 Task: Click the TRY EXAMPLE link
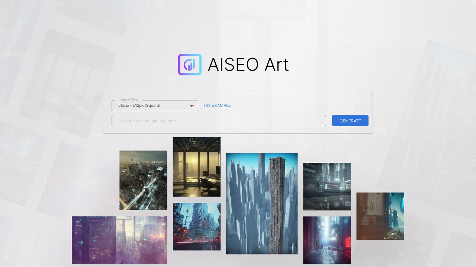(216, 105)
